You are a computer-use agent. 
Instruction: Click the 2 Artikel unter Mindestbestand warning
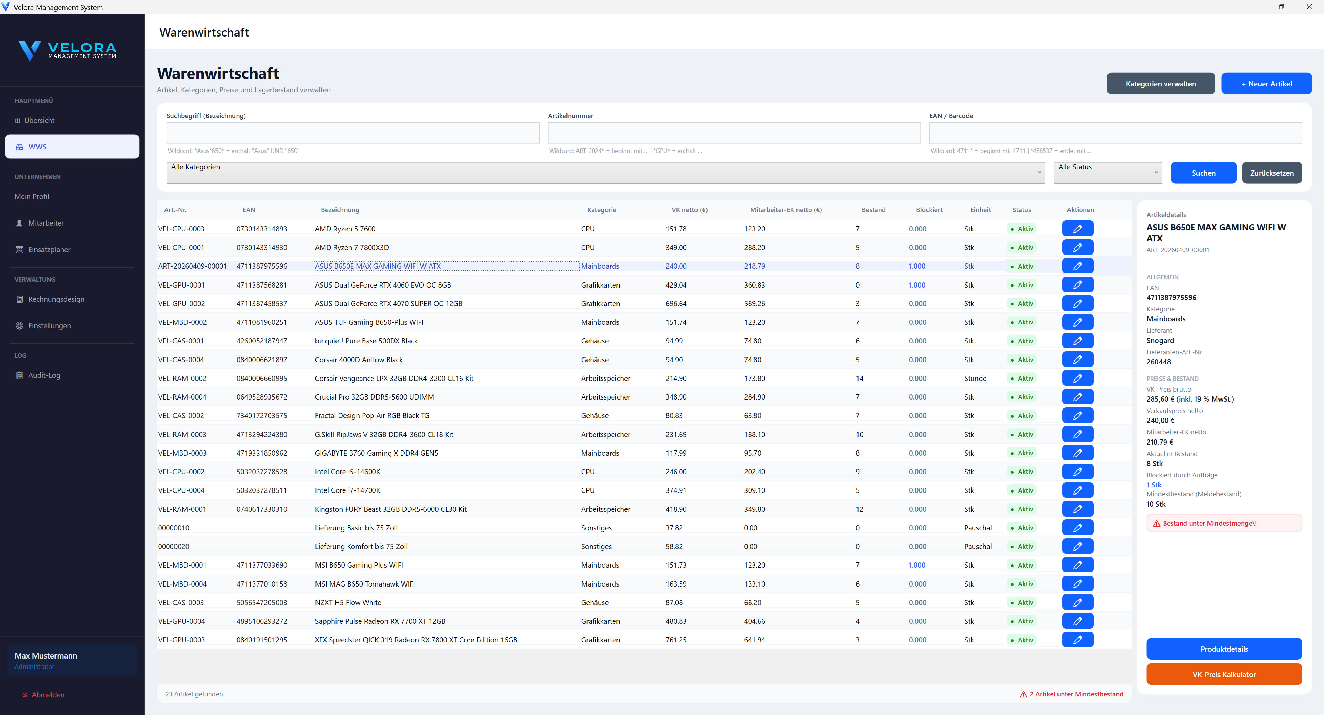[1072, 694]
